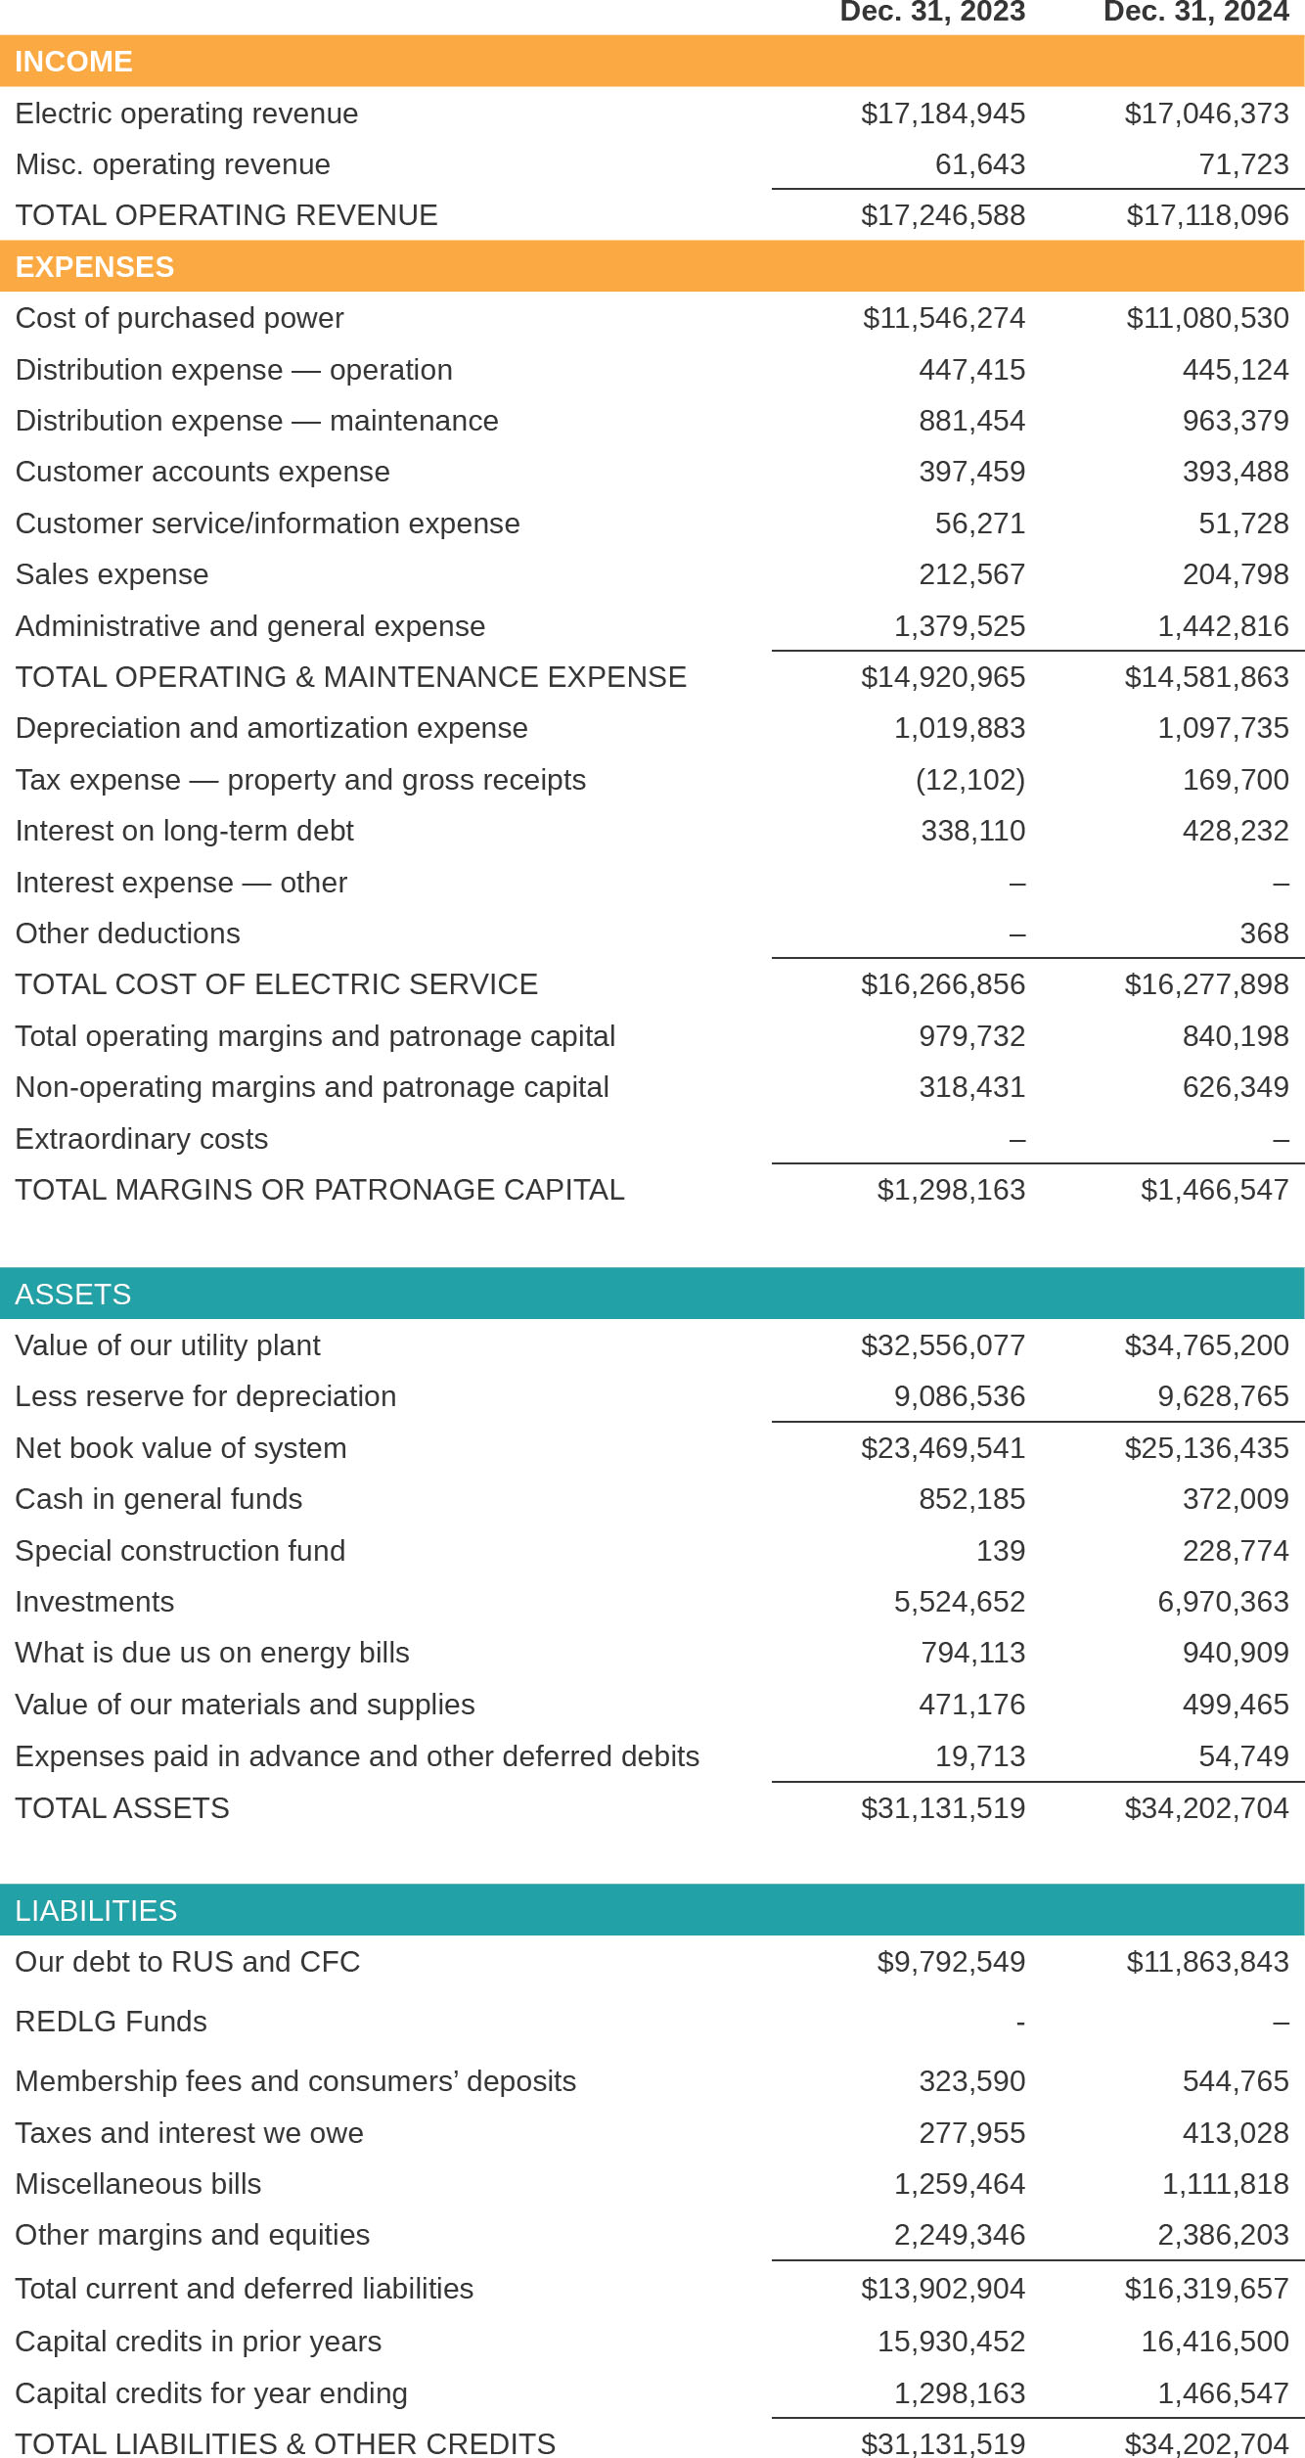Select the 2024 Administrative and general expense amount
1305x2458 pixels.
(1223, 626)
